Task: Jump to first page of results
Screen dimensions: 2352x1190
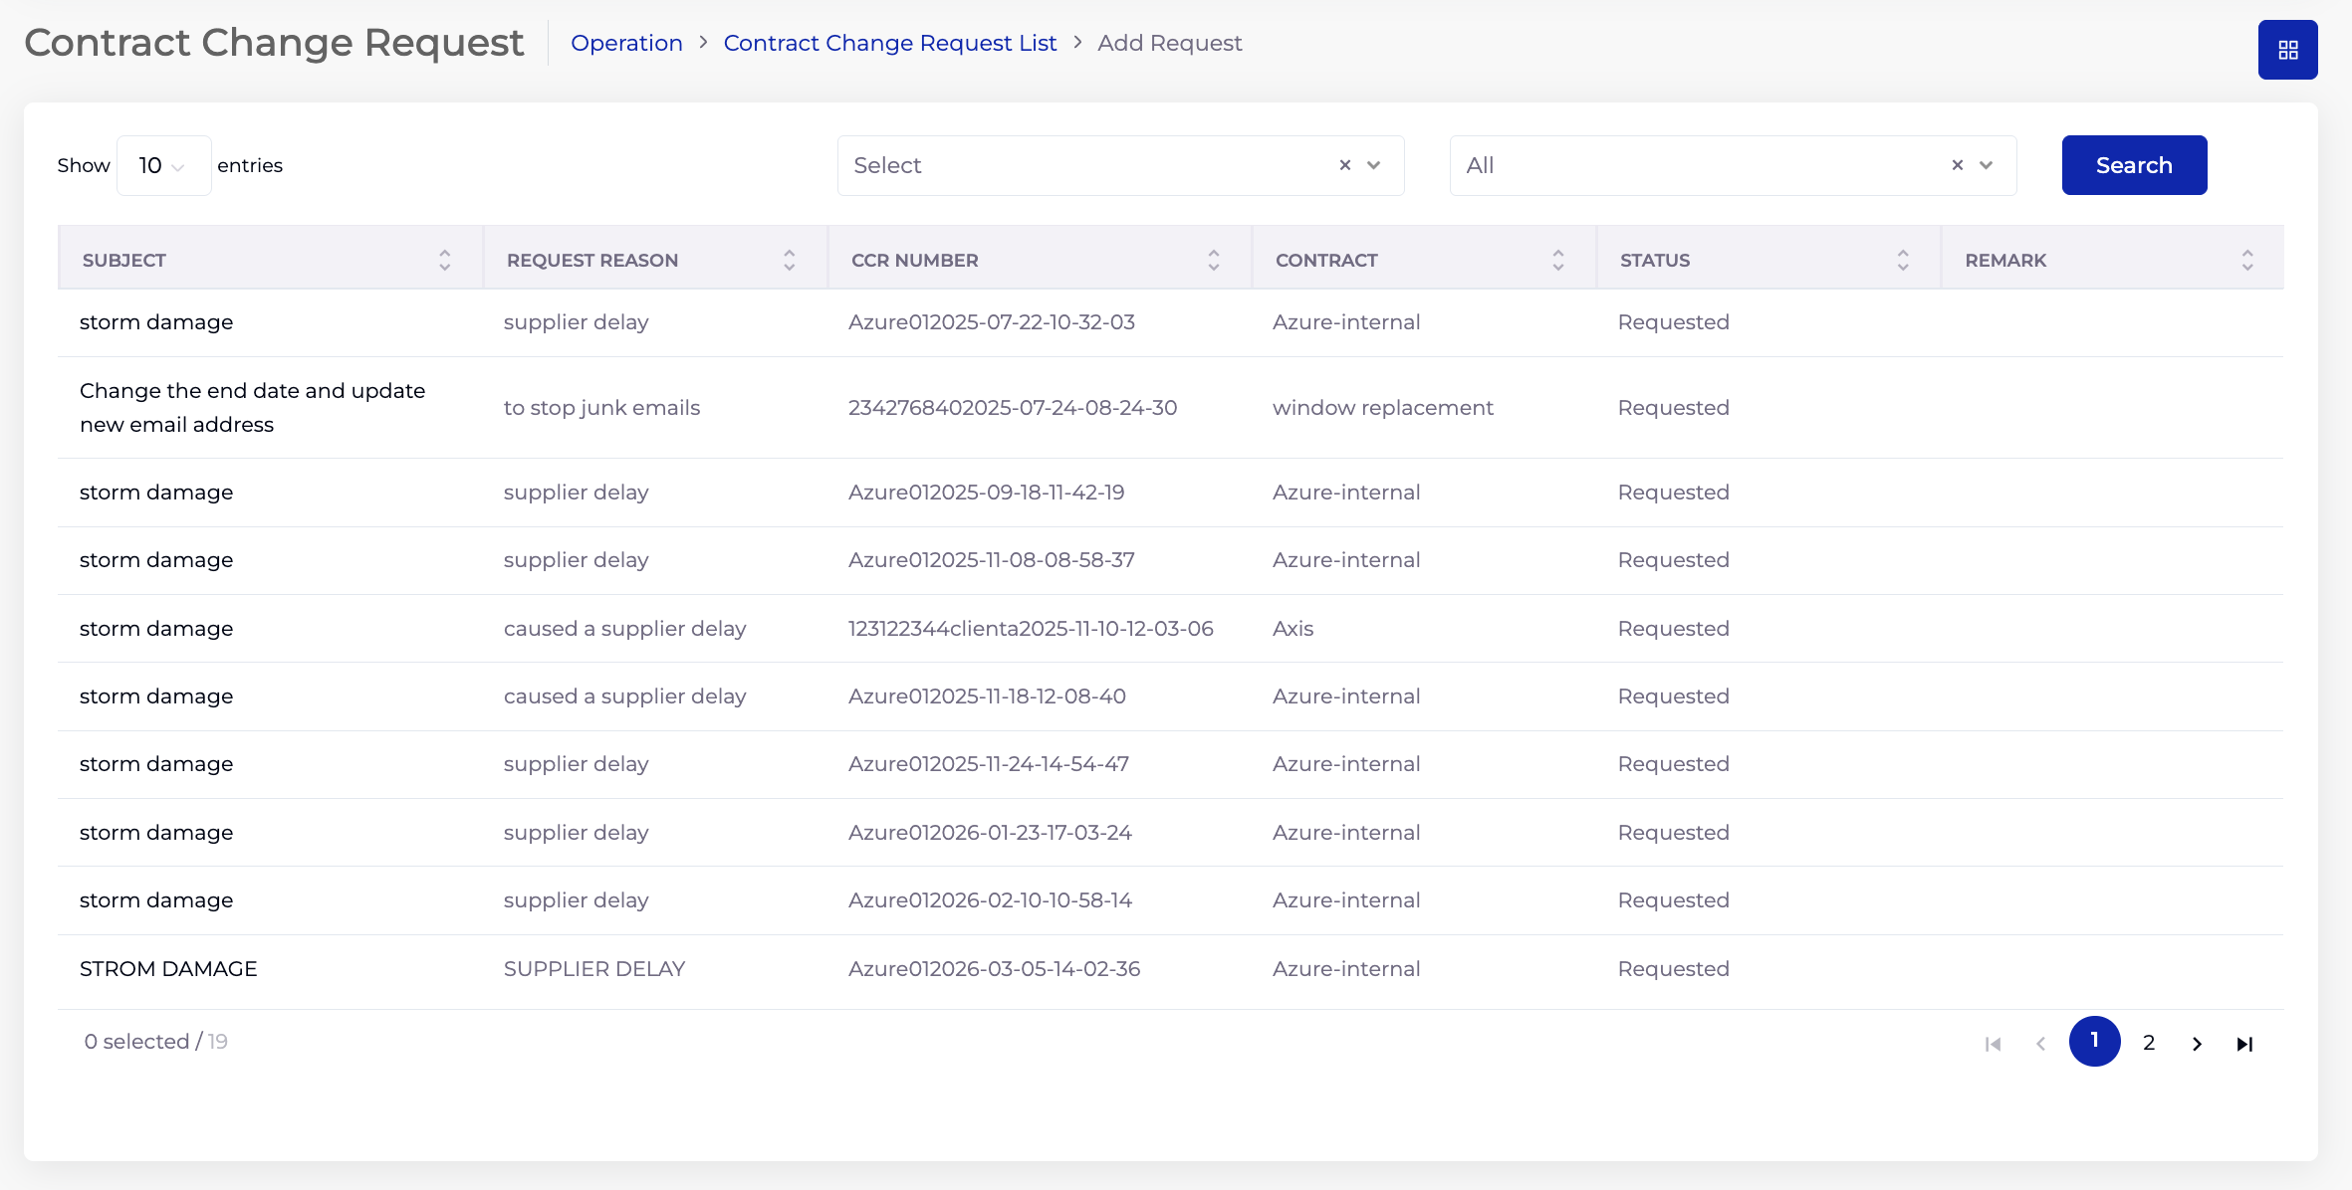Action: (x=1993, y=1043)
